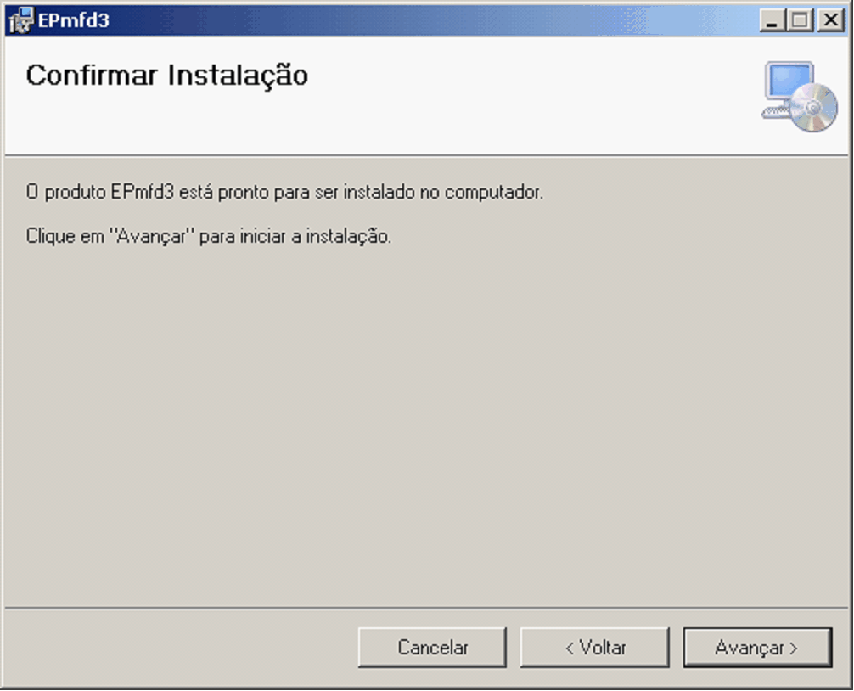Click the disabled maximize button
Screen dimensions: 854x691
coord(800,20)
